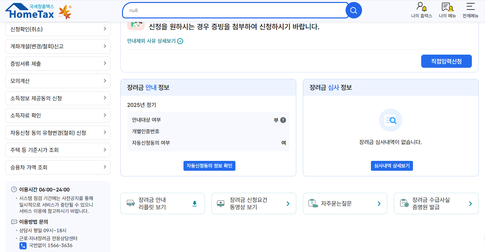The height and width of the screenshot is (252, 485).
Task: Click the clock icon beside 이용시간
Action: (14, 189)
